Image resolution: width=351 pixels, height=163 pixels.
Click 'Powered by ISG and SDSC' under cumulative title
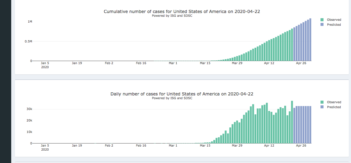coord(172,16)
